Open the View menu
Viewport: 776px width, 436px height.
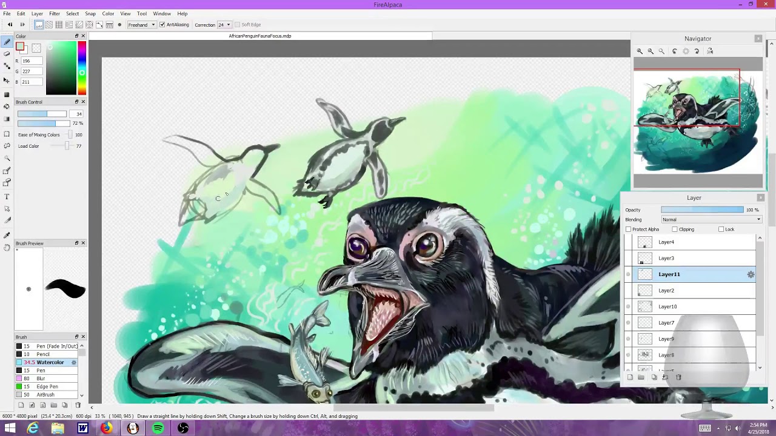(125, 13)
